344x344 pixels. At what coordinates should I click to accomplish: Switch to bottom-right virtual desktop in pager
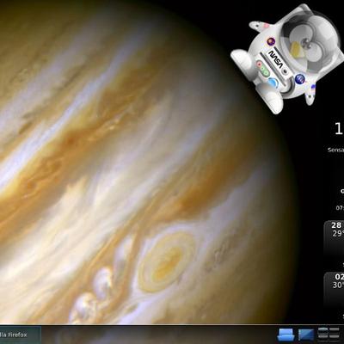click(x=335, y=338)
